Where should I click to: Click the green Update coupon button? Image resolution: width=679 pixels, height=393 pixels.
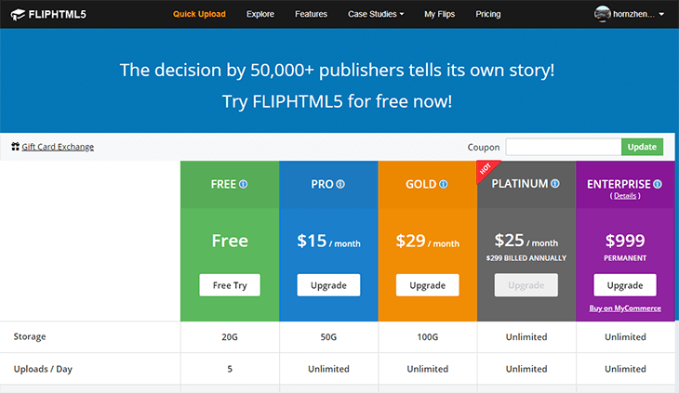tap(642, 147)
